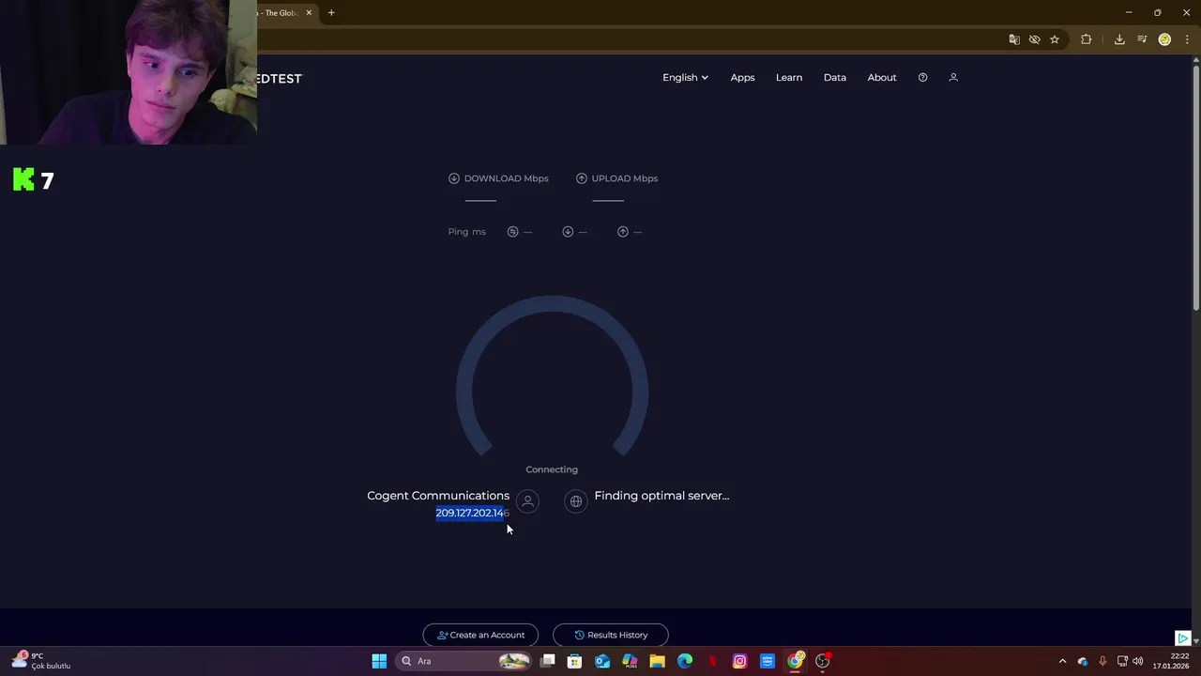The height and width of the screenshot is (676, 1201).
Task: Click the Chrome profile avatar
Action: point(1164,39)
